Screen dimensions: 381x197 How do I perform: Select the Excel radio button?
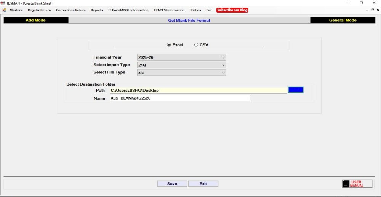[x=175, y=45]
